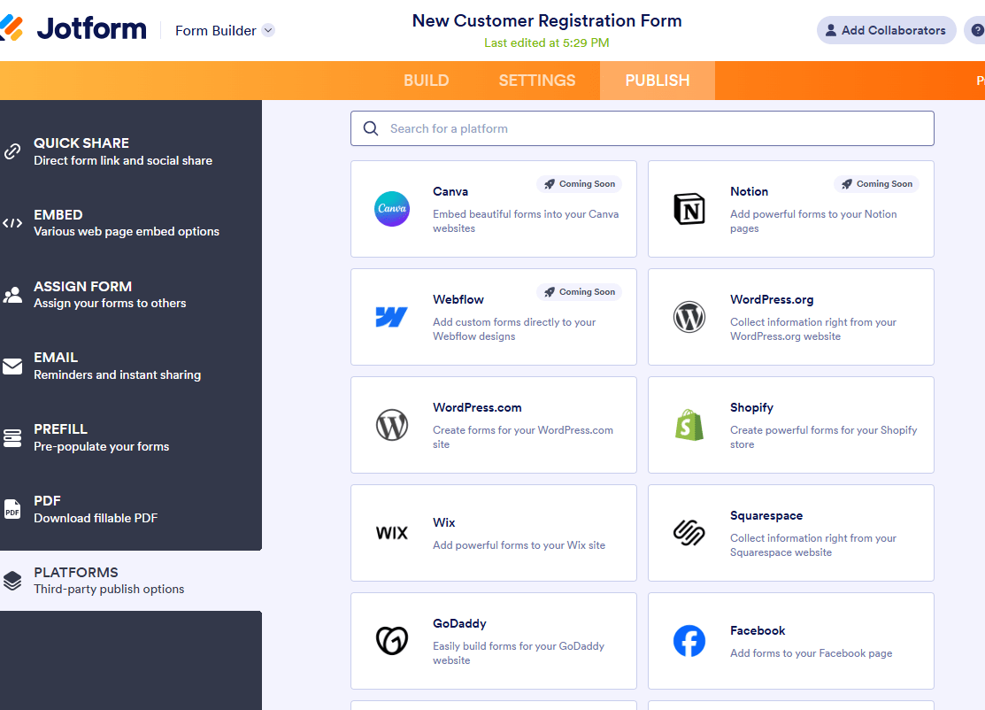Click the Platforms layers icon

pyautogui.click(x=12, y=581)
